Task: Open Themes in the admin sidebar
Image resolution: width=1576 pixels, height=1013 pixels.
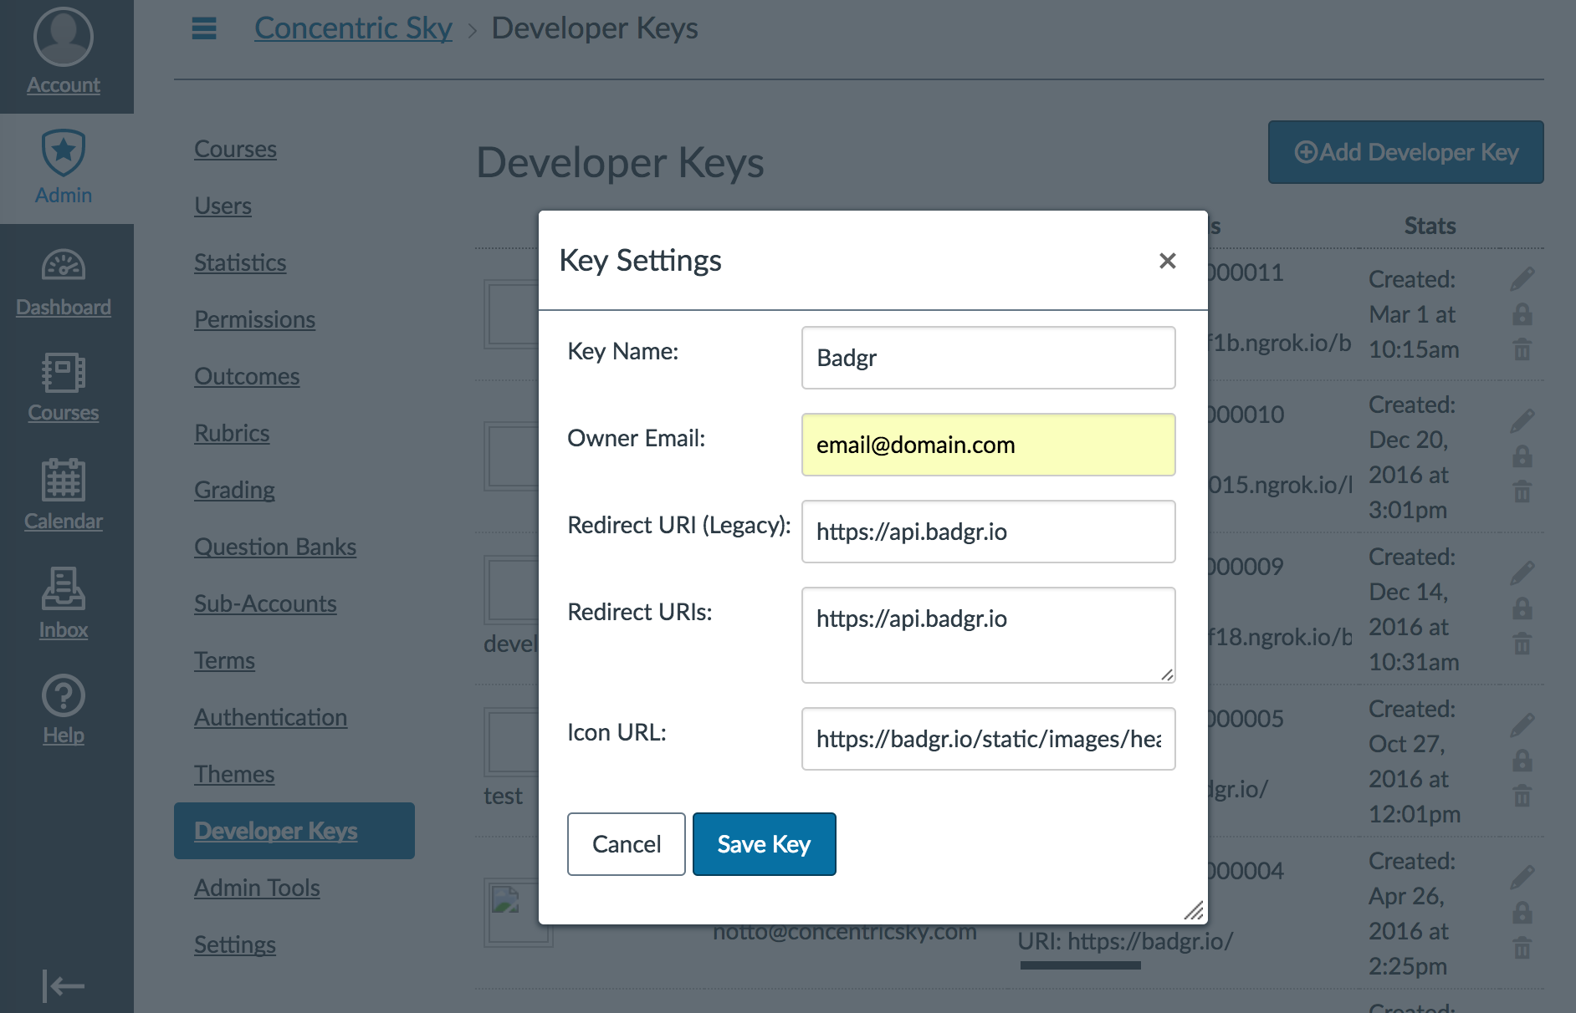Action: [x=234, y=774]
